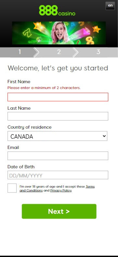Click the Date of Birth field
The width and height of the screenshot is (118, 257).
58,175
